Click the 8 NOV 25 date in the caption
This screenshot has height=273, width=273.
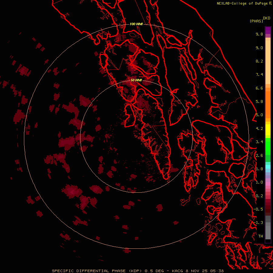click(197, 271)
